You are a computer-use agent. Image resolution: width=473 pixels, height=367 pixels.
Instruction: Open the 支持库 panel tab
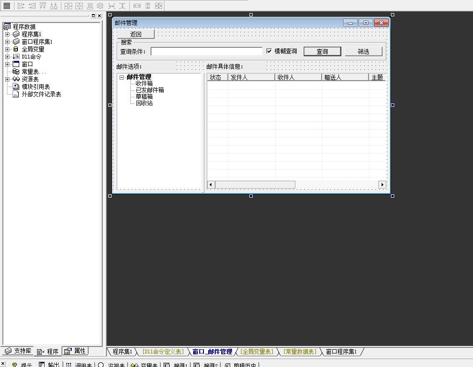[18, 351]
